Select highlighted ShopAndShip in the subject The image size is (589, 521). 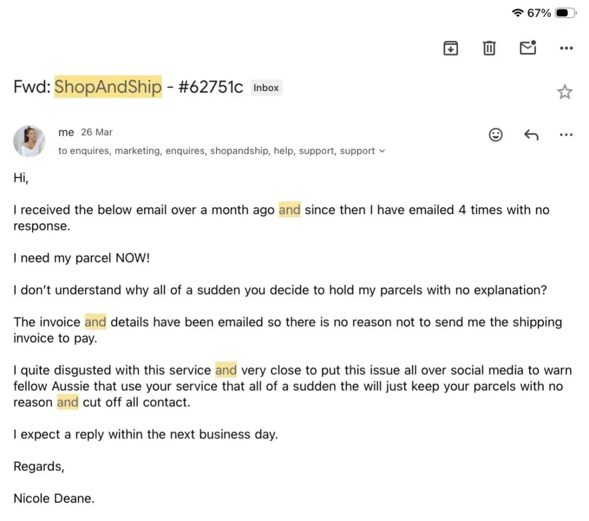tap(108, 86)
